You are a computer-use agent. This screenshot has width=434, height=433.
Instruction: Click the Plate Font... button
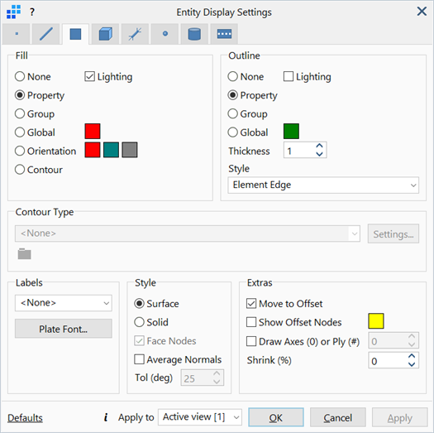click(64, 329)
